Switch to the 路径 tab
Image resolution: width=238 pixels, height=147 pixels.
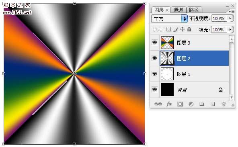click(x=194, y=10)
